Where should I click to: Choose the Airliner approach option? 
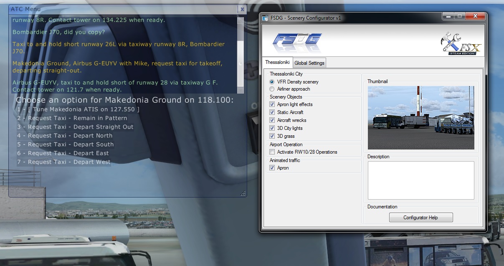pos(272,89)
